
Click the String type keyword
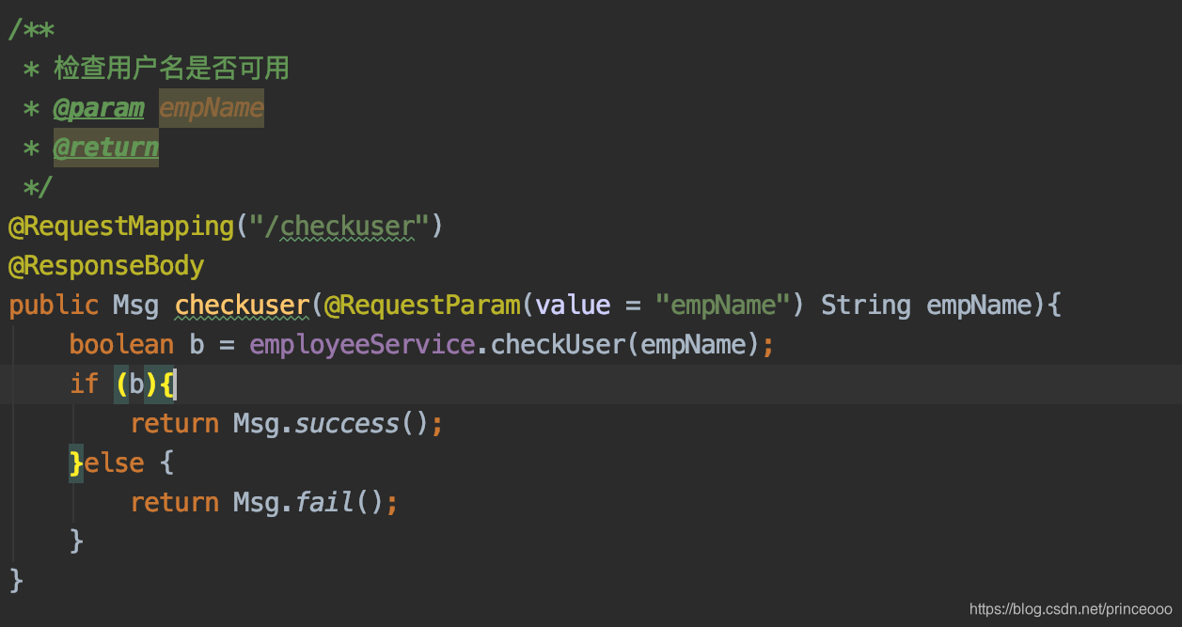tap(866, 306)
